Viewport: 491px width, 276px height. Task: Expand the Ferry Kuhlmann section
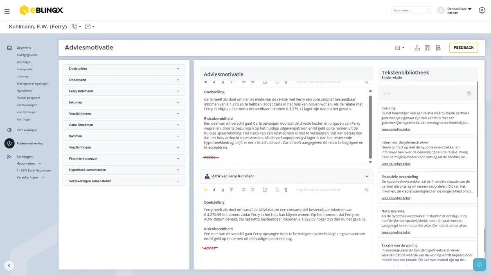tap(124, 91)
